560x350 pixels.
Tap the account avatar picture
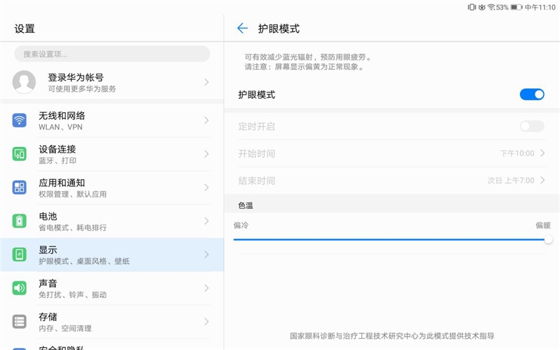point(24,82)
